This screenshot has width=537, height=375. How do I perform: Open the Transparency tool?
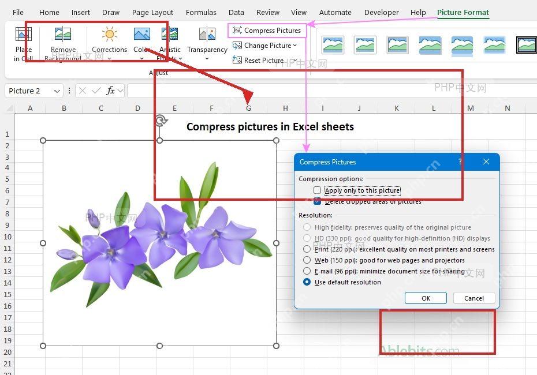[x=207, y=44]
